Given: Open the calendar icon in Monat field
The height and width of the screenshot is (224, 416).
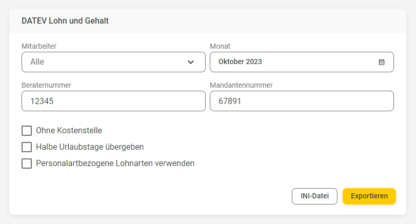Looking at the screenshot, I should (382, 62).
